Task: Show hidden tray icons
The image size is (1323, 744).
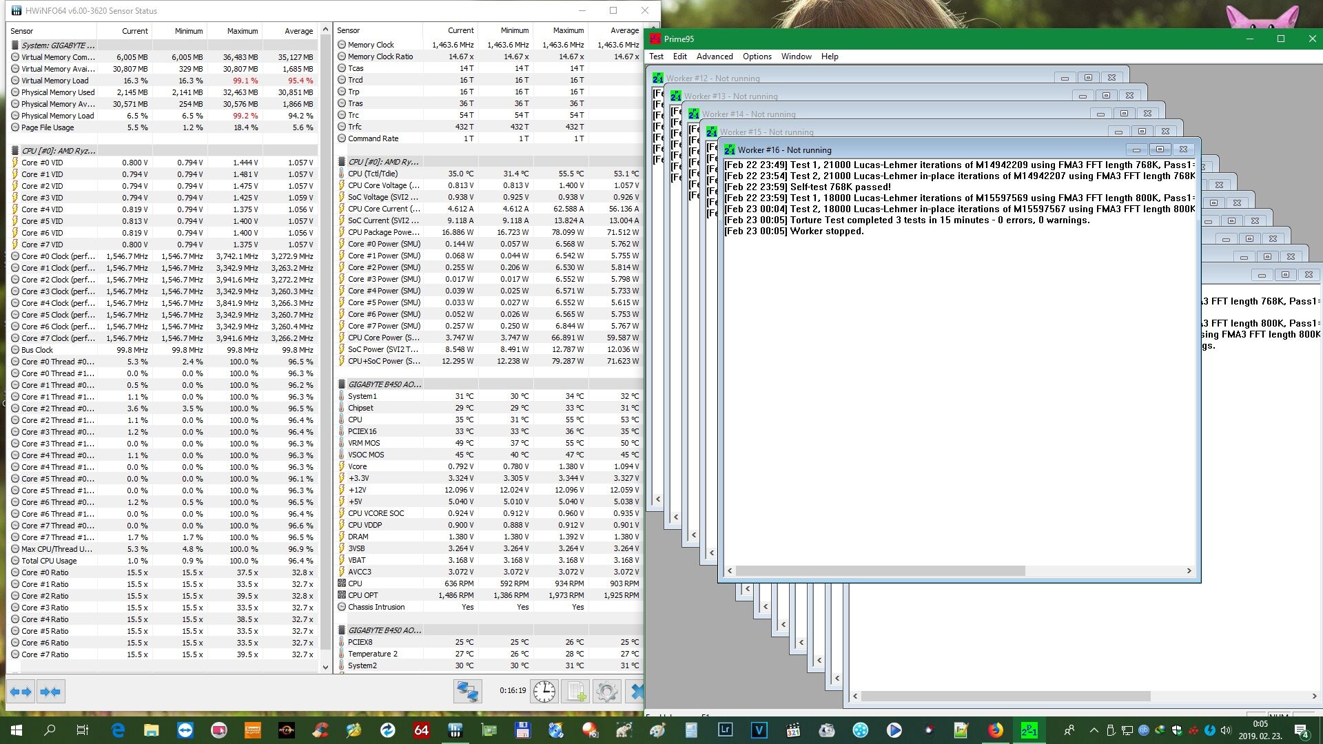Action: [1094, 730]
